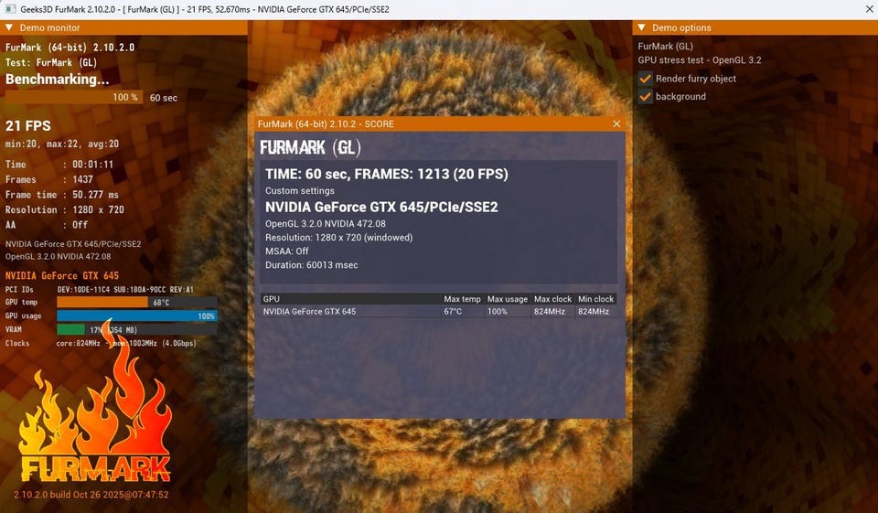Click FurMark (64-bit) 2.10.2.0 version text
This screenshot has width=878, height=513.
(x=70, y=47)
